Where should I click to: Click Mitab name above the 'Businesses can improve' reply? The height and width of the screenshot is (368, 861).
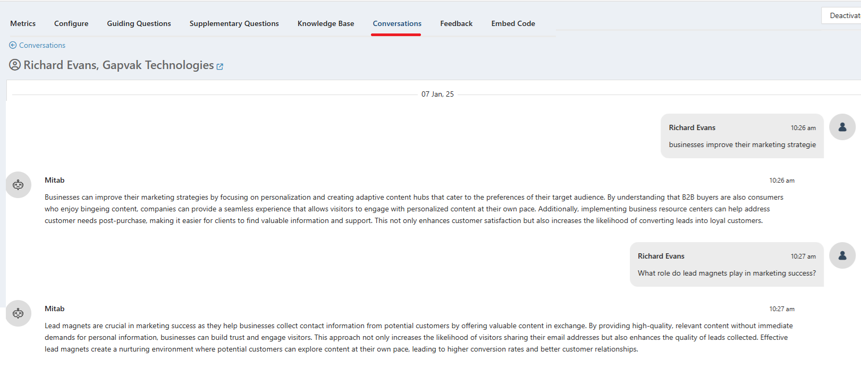click(54, 180)
